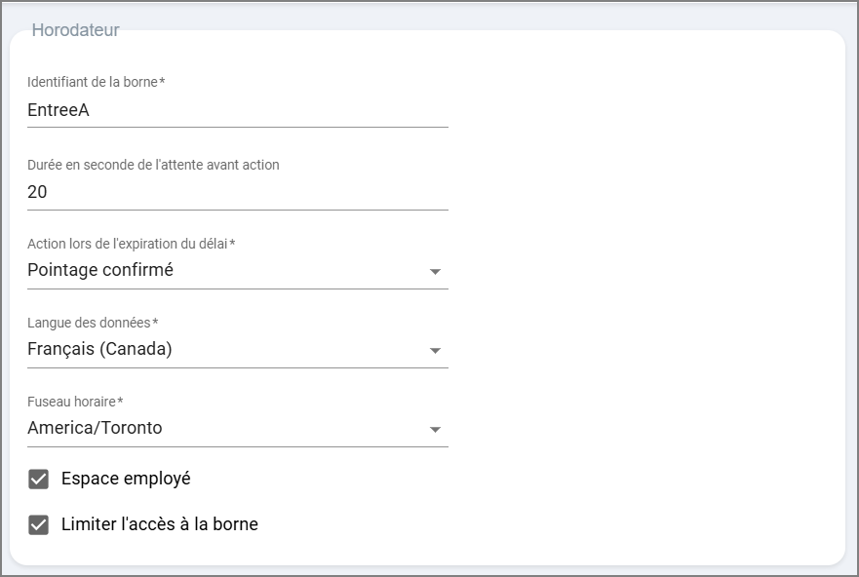Click the "Durée en seconde de l'attente" label
The width and height of the screenshot is (859, 577).
[153, 165]
